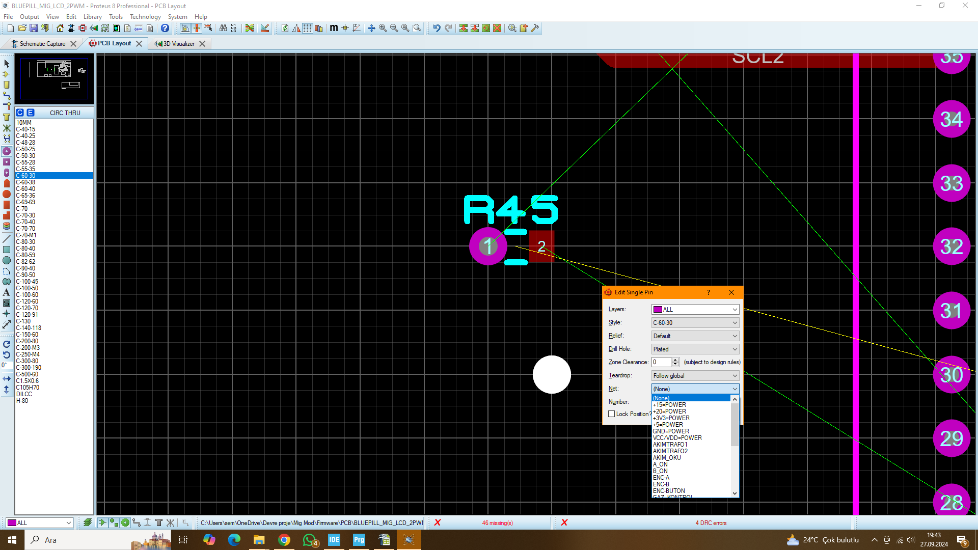The width and height of the screenshot is (978, 550).
Task: Click the E edit pad style button
Action: pos(31,113)
